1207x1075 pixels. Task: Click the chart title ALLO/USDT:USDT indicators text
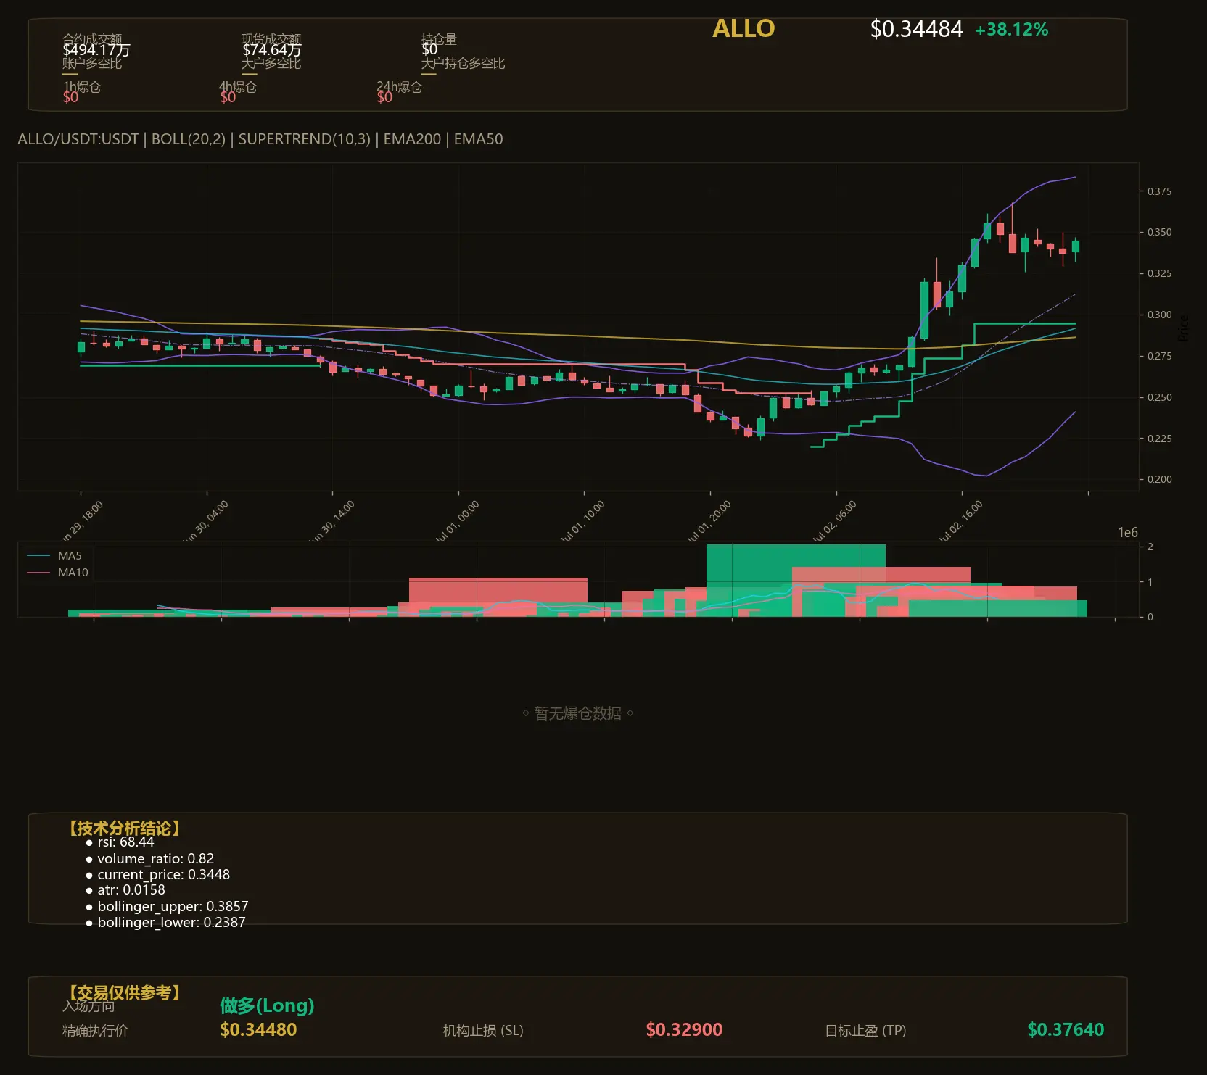point(260,139)
